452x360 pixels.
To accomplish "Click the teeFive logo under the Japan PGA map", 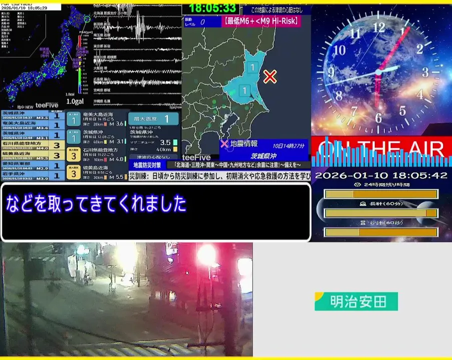I will (x=47, y=105).
